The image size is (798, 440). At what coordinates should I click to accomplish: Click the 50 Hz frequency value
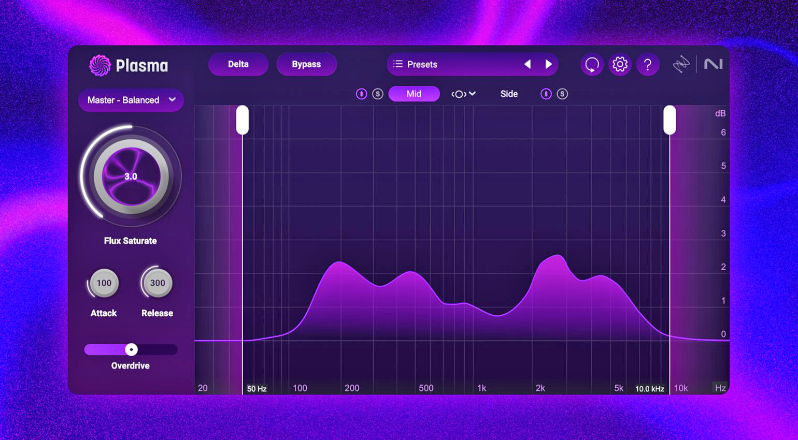tap(257, 389)
